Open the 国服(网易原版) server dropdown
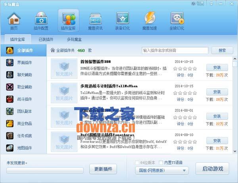 point(162,171)
